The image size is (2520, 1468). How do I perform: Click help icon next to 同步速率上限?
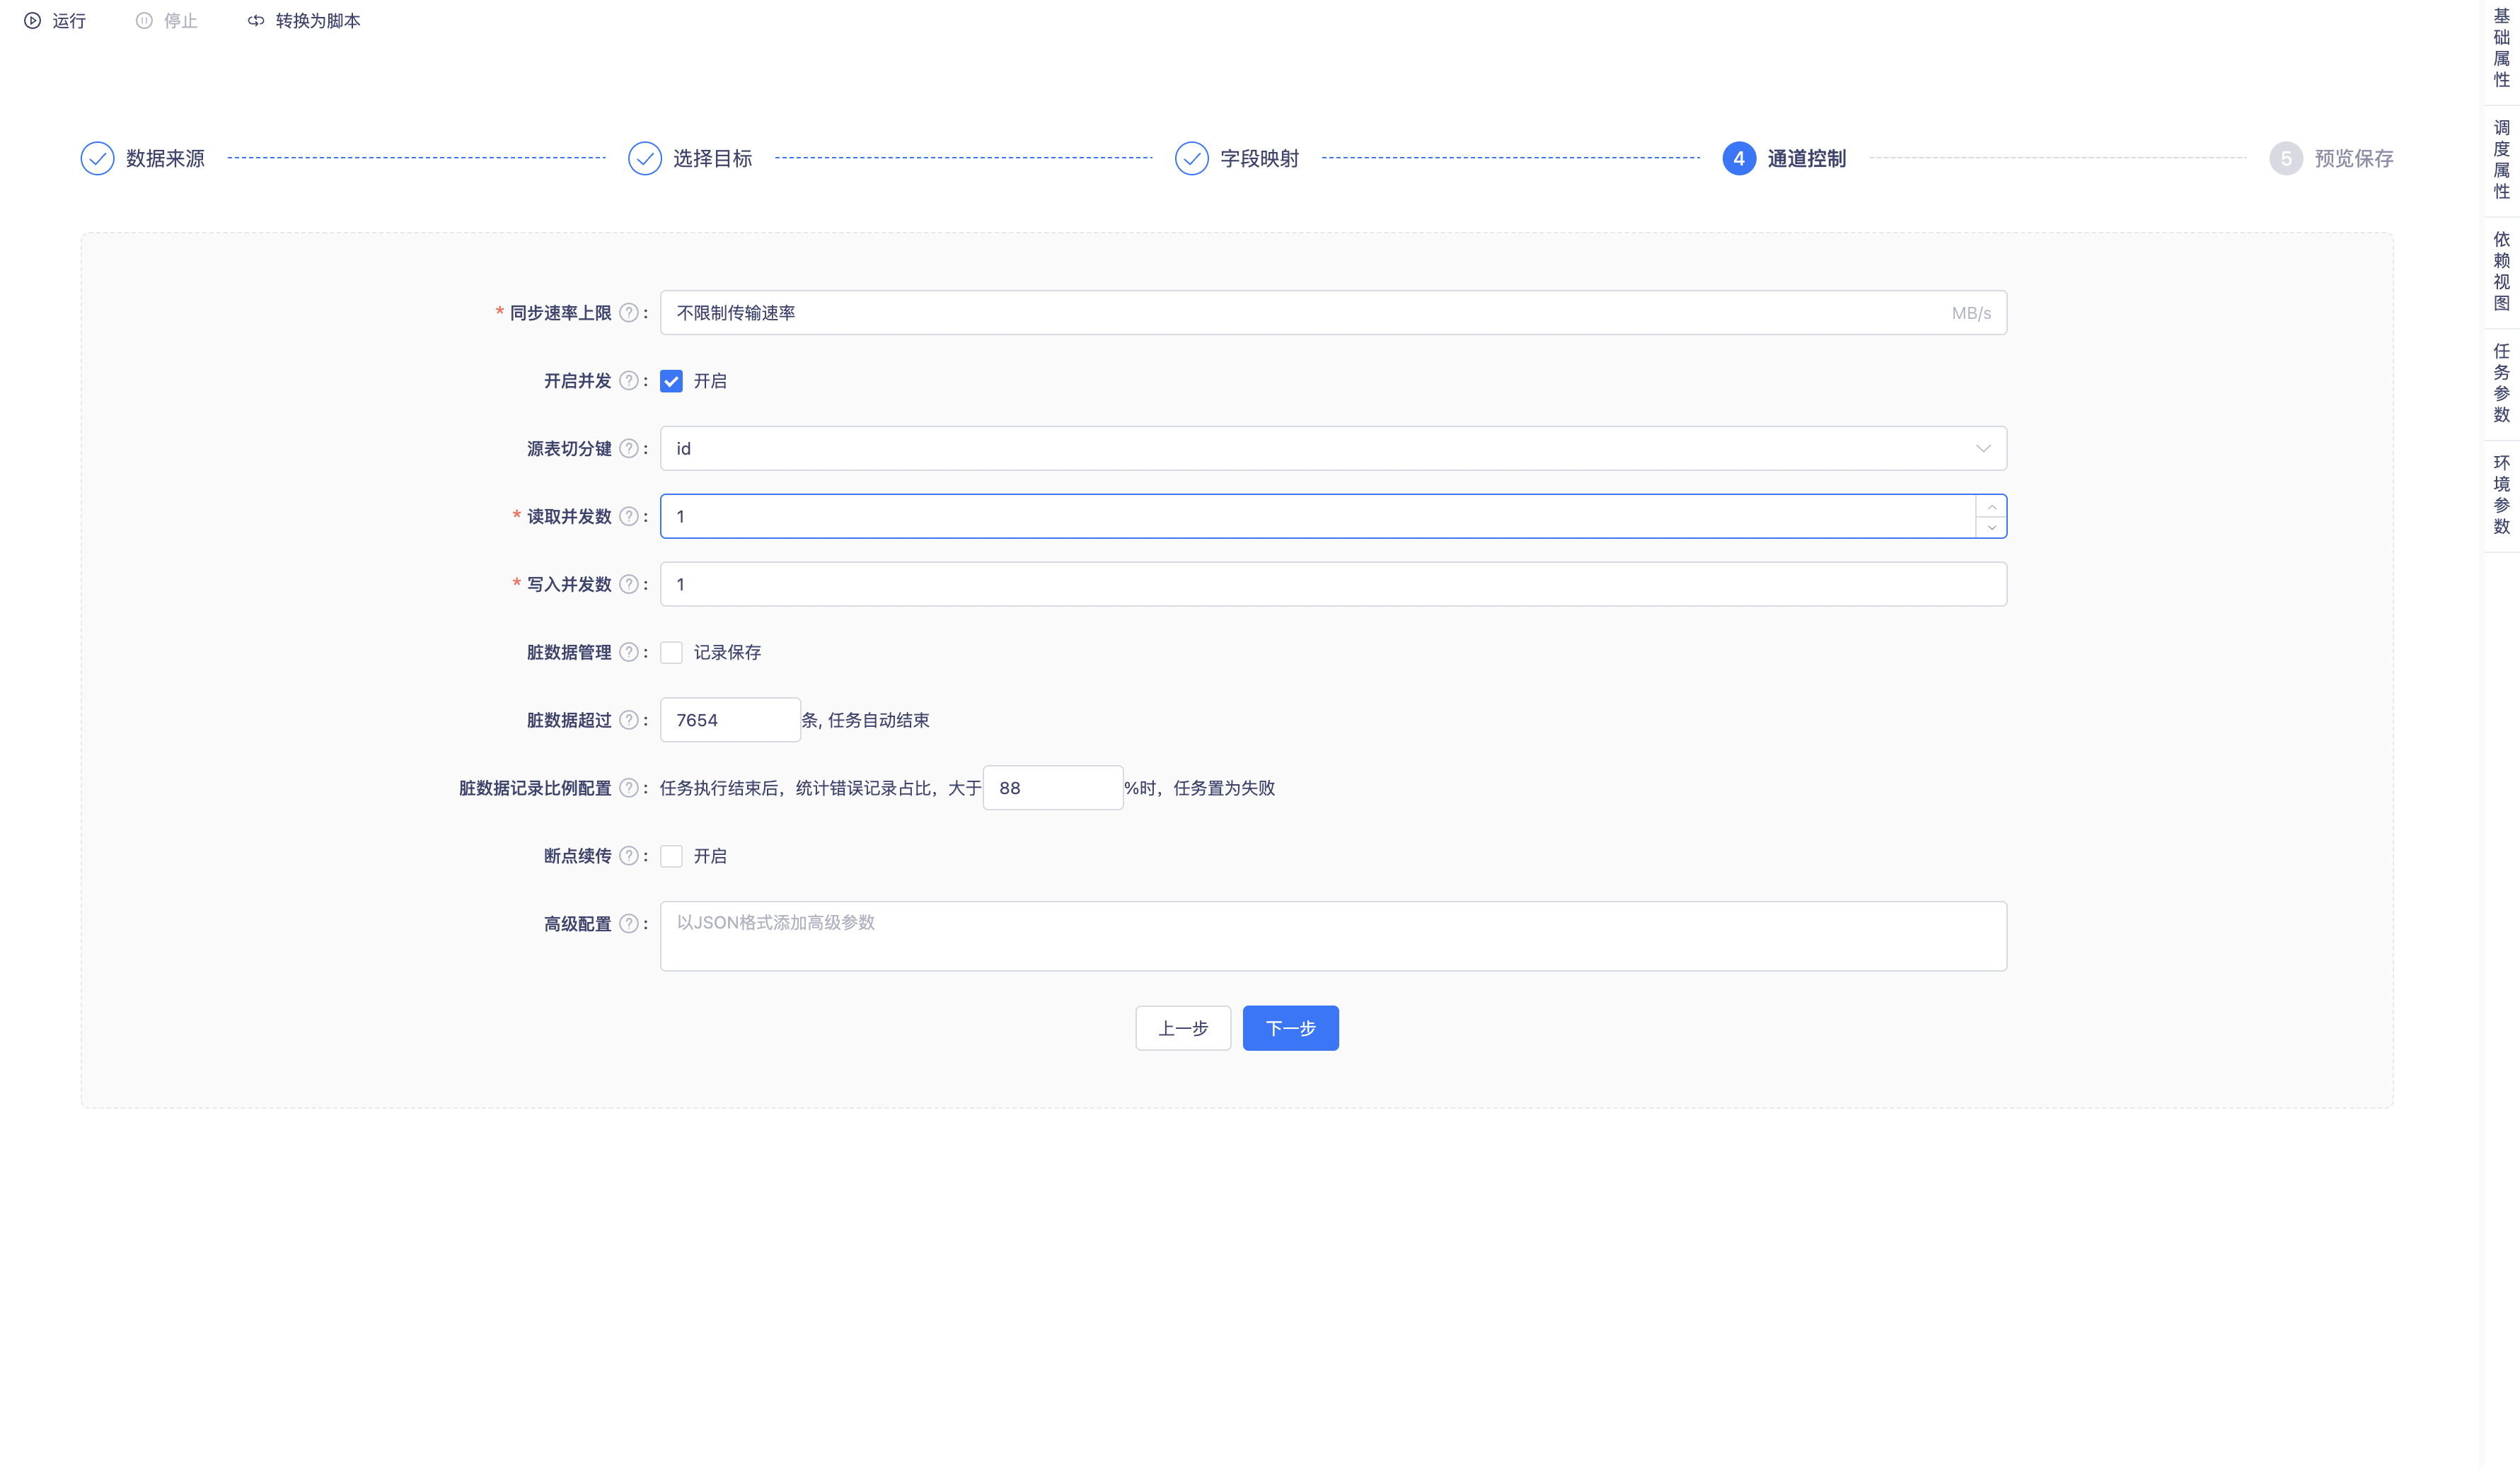click(x=628, y=313)
